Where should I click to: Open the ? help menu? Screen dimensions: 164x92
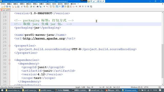(x=78, y=4)
